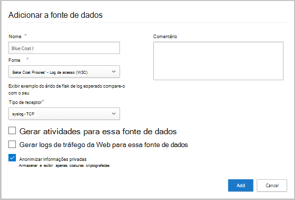The height and width of the screenshot is (200, 295).
Task: Click the chevron arrow in Fonte dropdown
Action: 114,72
